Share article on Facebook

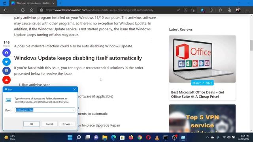(x=6, y=52)
